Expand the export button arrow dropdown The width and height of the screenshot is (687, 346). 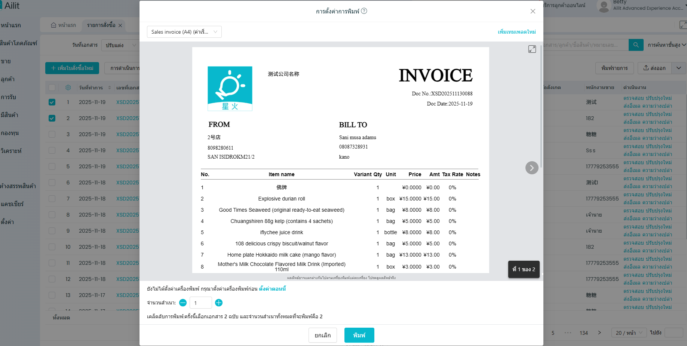point(678,68)
